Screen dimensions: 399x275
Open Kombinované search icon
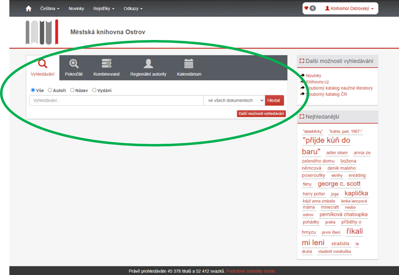coord(106,64)
